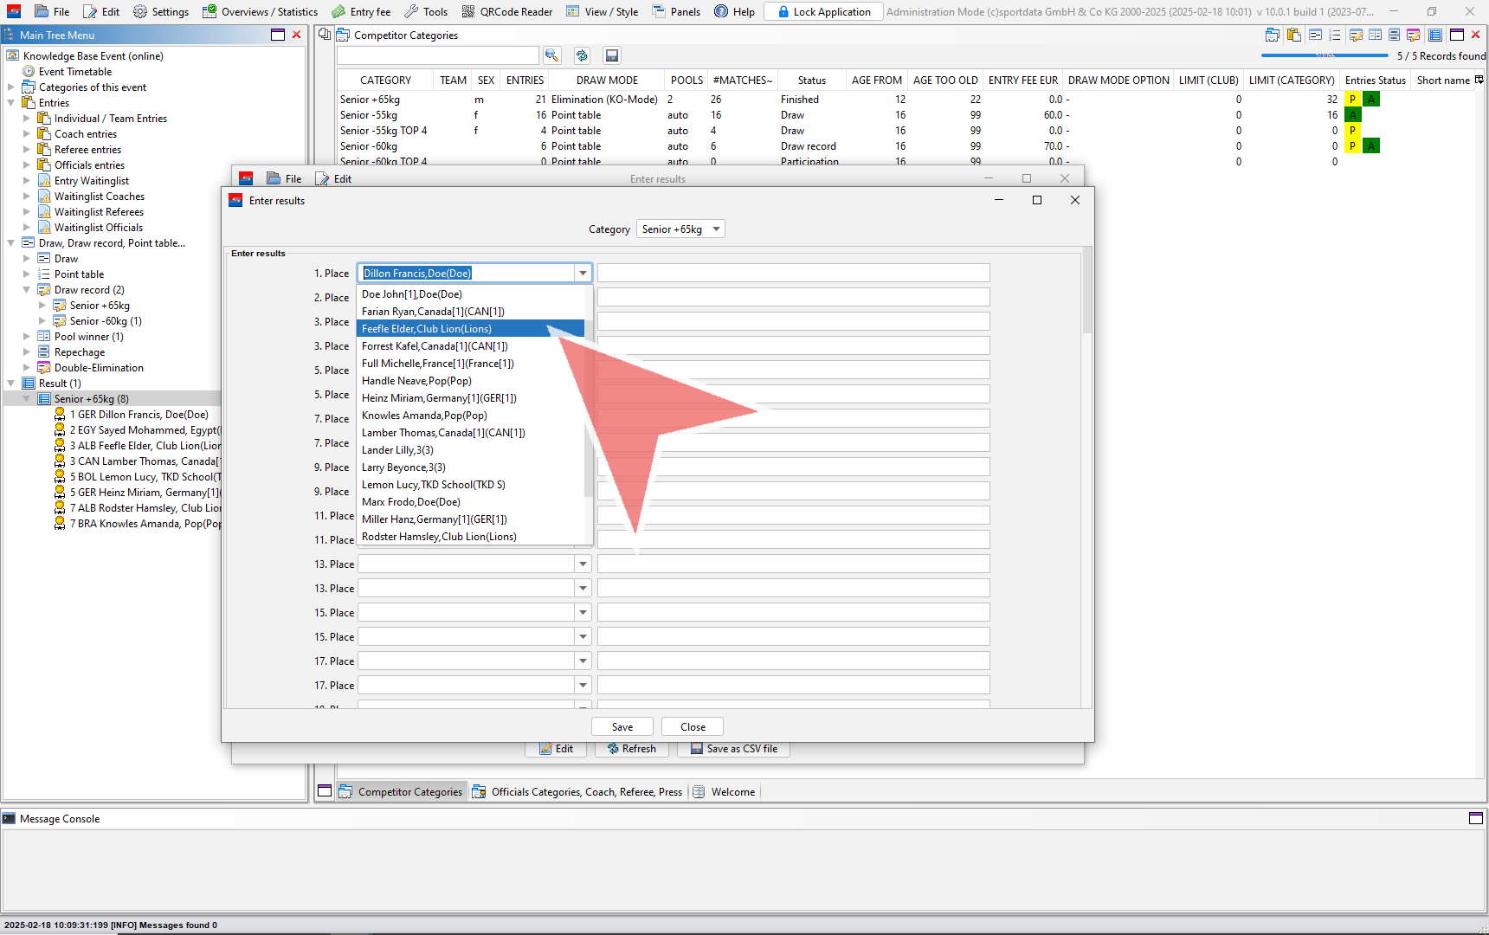Open the first 13. Place dropdown
This screenshot has height=935, width=1489.
tap(583, 564)
